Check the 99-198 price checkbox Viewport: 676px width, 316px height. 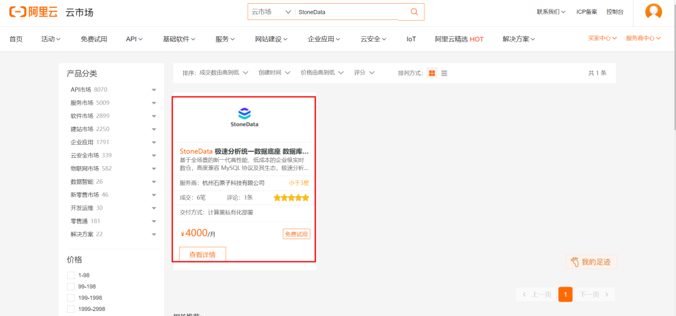click(x=71, y=286)
